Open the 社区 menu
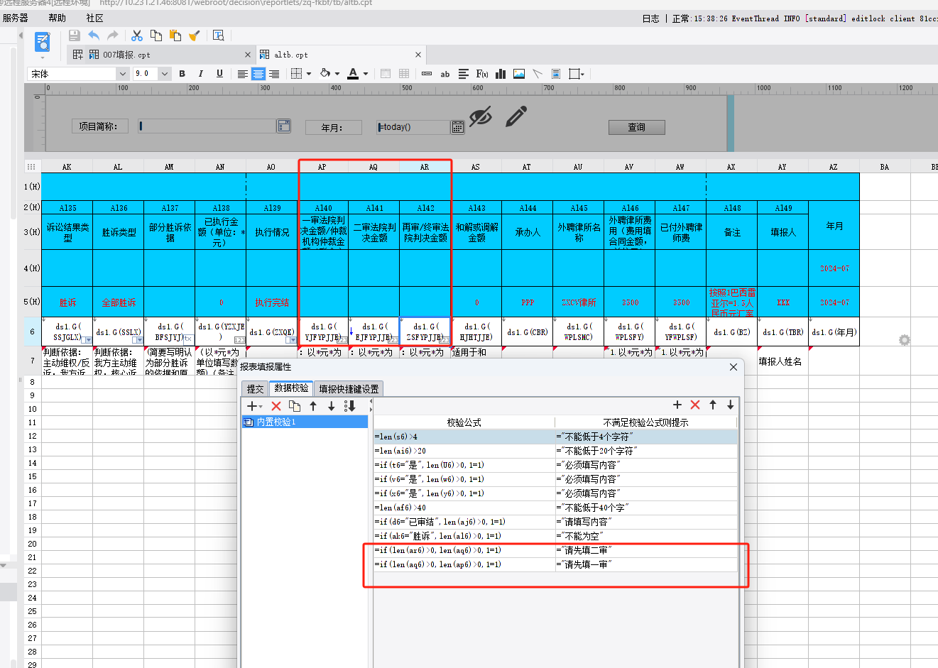This screenshot has height=668, width=938. [x=94, y=18]
